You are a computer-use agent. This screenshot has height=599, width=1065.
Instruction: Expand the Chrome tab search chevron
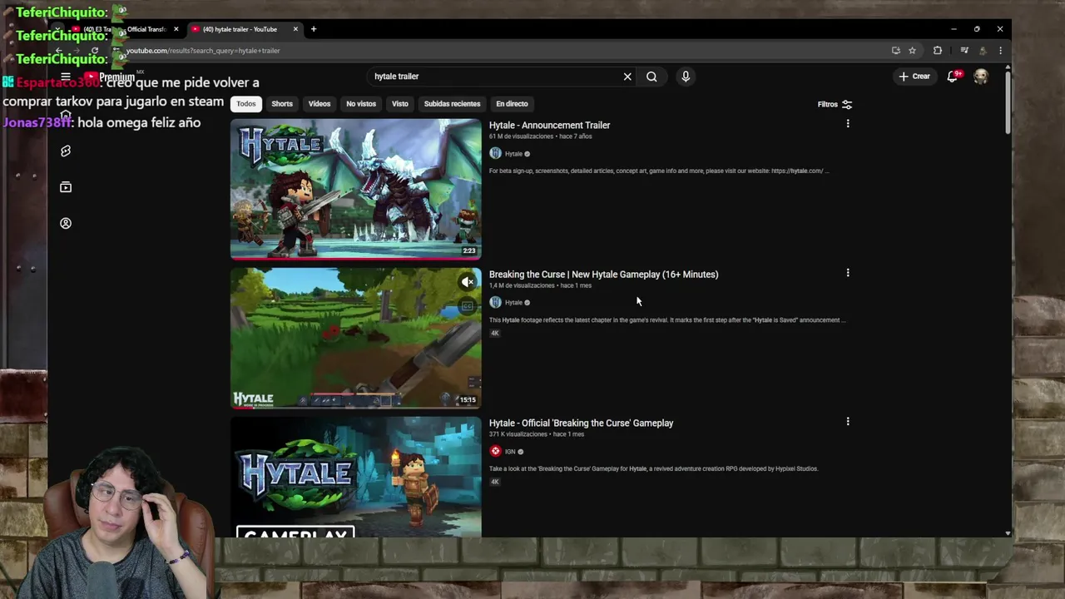58,29
